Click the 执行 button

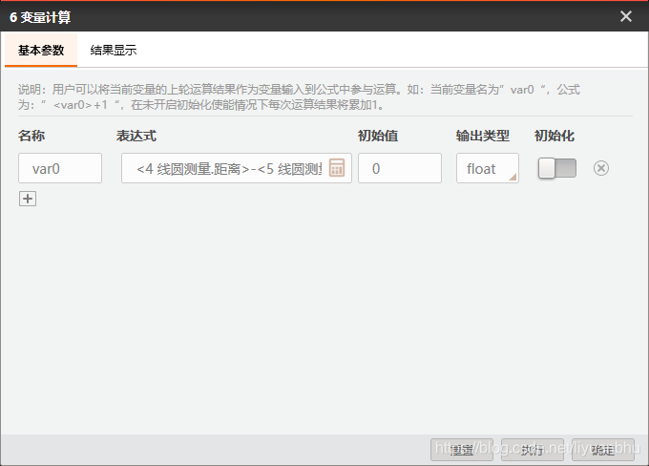[x=533, y=450]
